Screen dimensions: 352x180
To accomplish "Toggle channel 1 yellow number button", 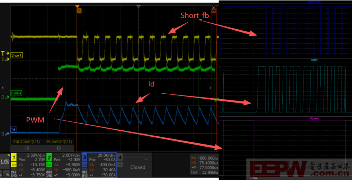I will (14, 157).
